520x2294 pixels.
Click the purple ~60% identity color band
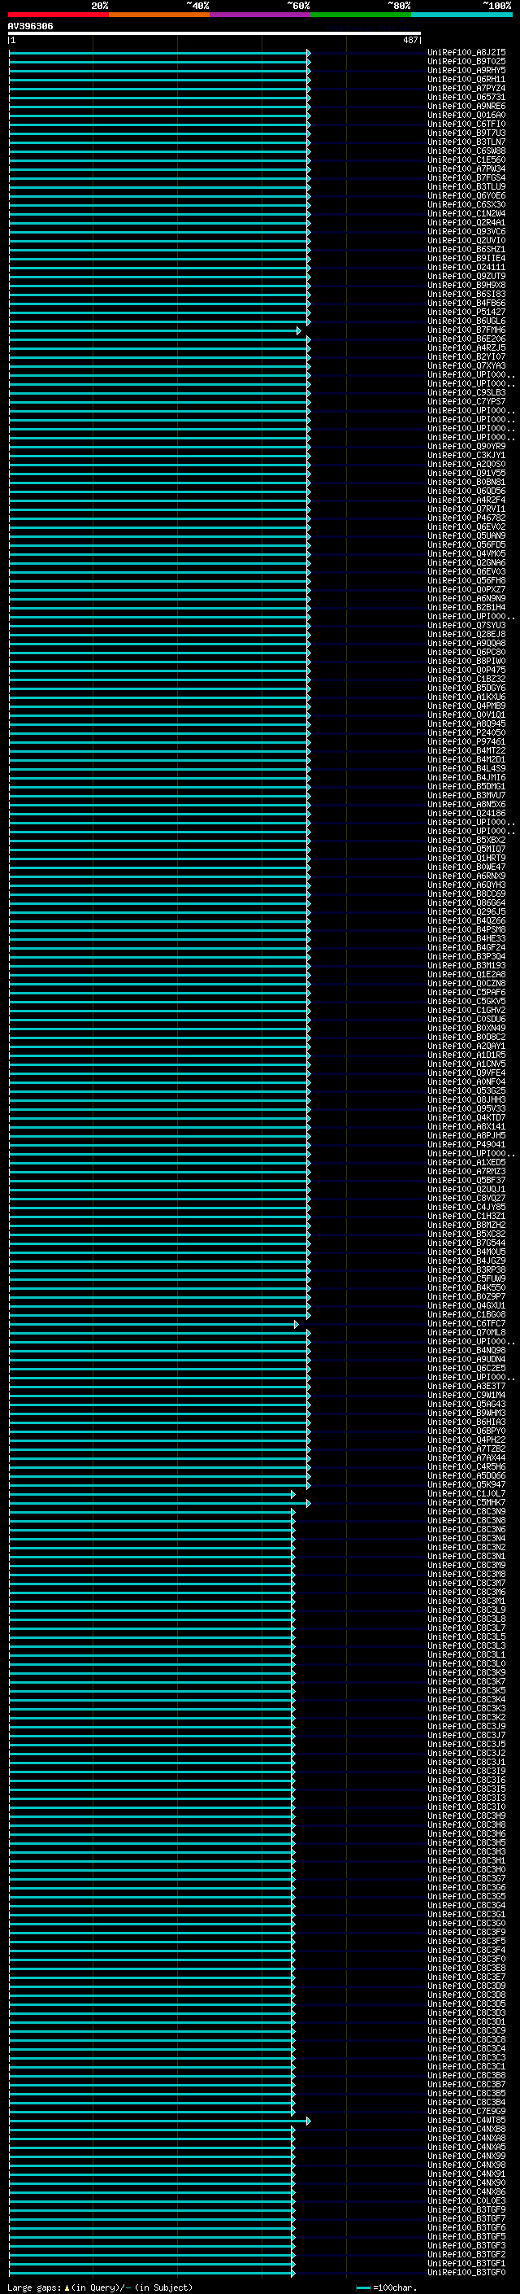261,15
